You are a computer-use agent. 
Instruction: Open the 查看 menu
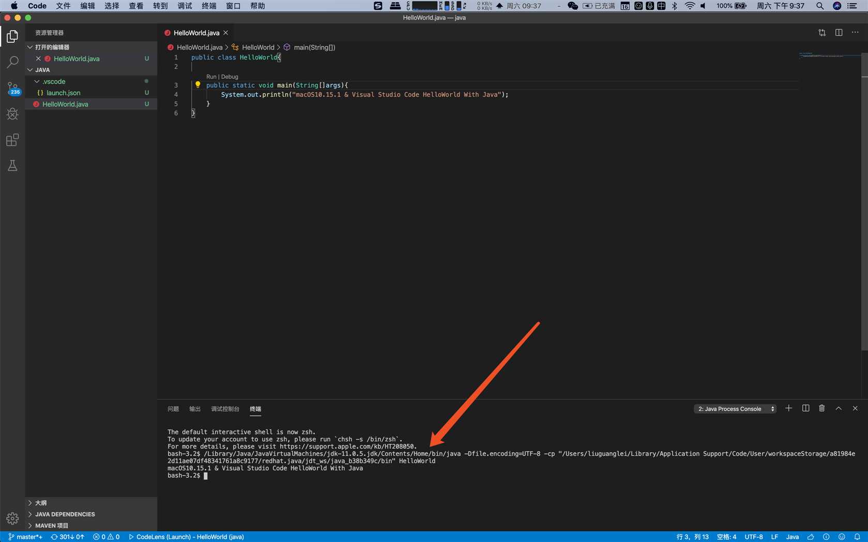pyautogui.click(x=136, y=6)
